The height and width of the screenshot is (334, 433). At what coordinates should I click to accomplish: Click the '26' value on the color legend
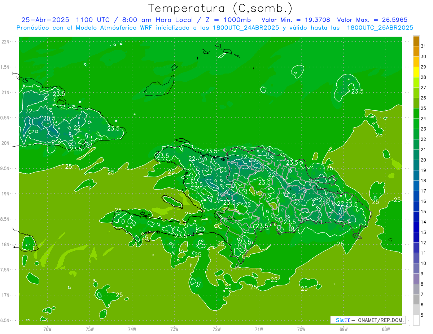pos(424,98)
